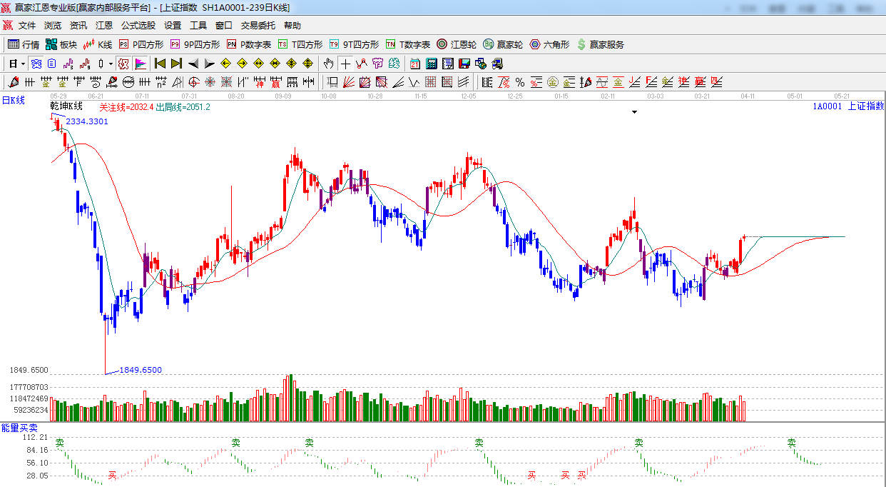Select the percent (%) drawing tool

click(x=520, y=82)
